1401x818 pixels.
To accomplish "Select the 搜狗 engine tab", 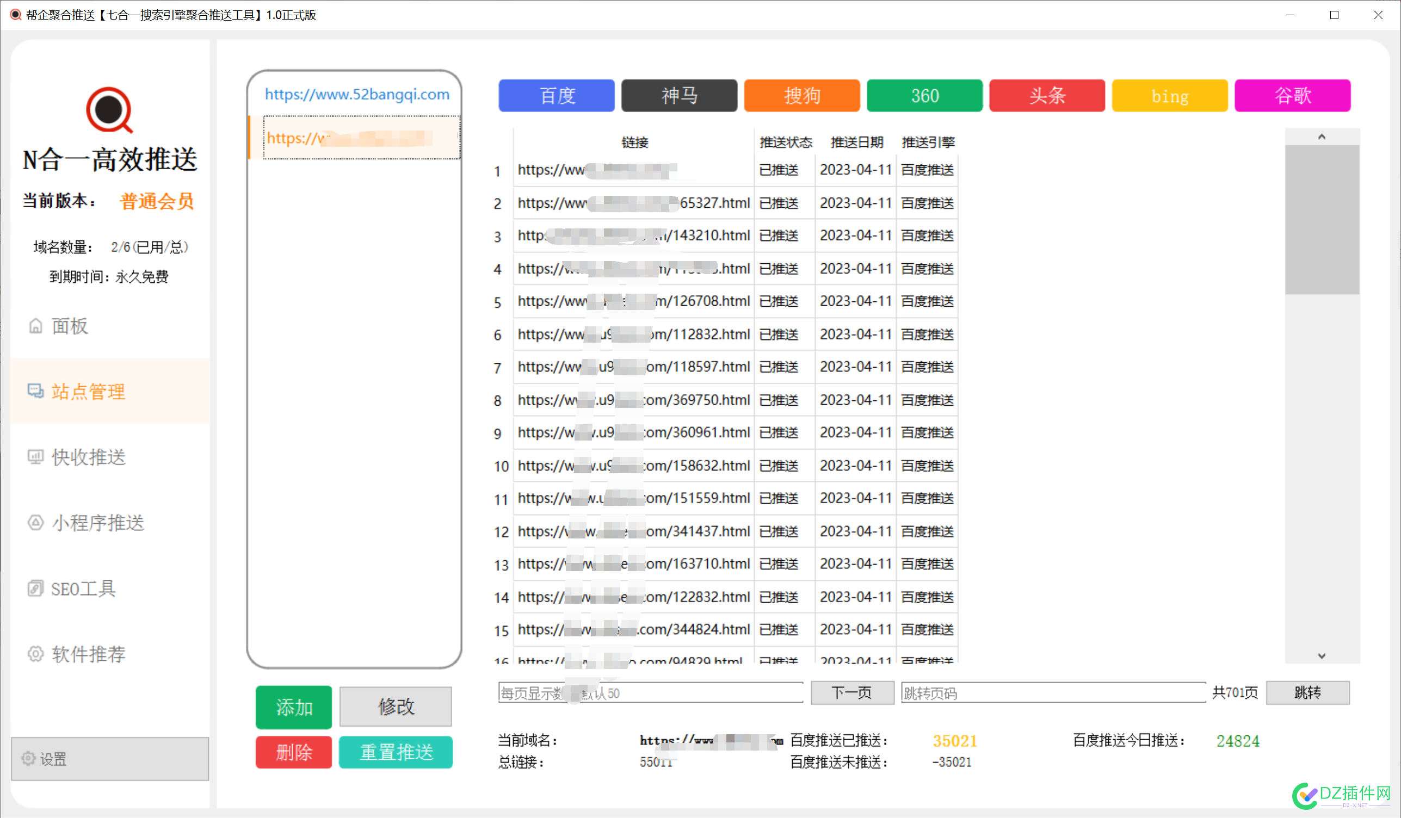I will (802, 96).
